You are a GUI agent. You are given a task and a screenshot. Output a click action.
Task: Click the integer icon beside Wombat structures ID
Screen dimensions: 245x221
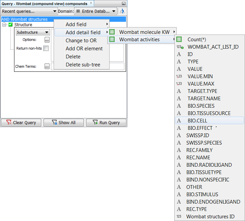tap(179, 217)
